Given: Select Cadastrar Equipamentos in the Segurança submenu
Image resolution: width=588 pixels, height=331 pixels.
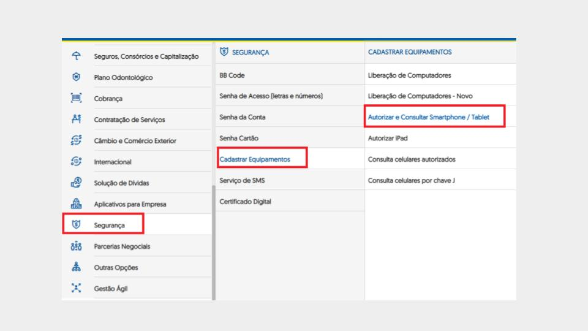Looking at the screenshot, I should (255, 159).
